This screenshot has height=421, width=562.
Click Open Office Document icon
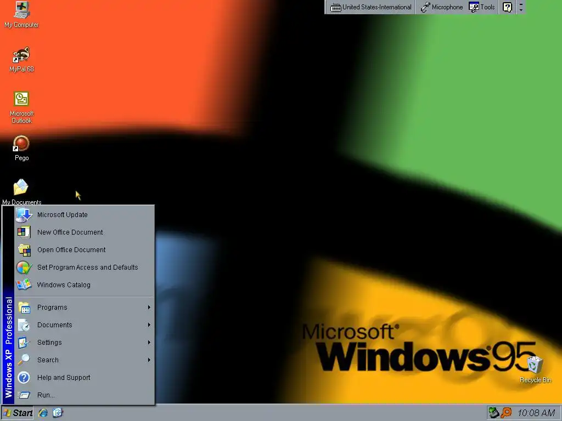24,249
